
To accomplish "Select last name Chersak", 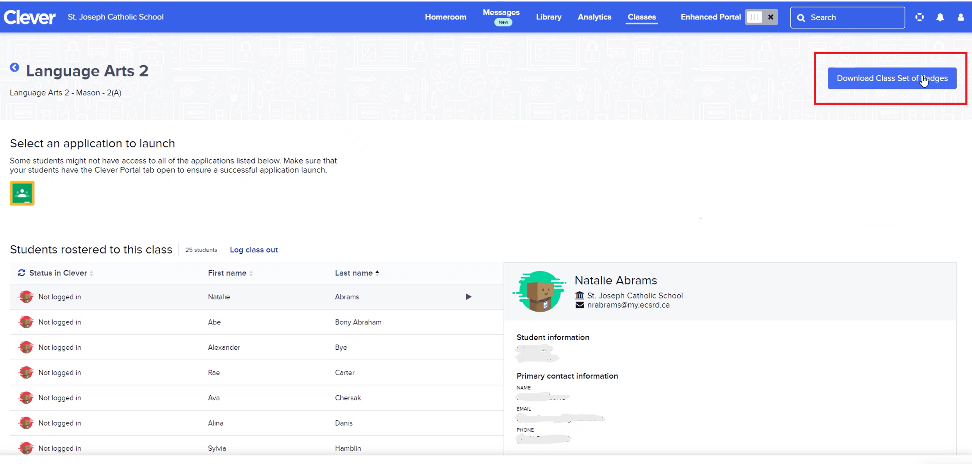I will (348, 398).
